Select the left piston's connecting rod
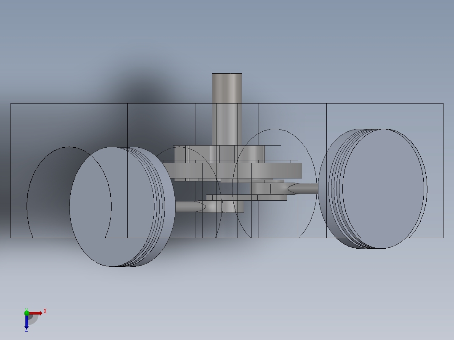The width and height of the screenshot is (454, 340). [x=190, y=207]
